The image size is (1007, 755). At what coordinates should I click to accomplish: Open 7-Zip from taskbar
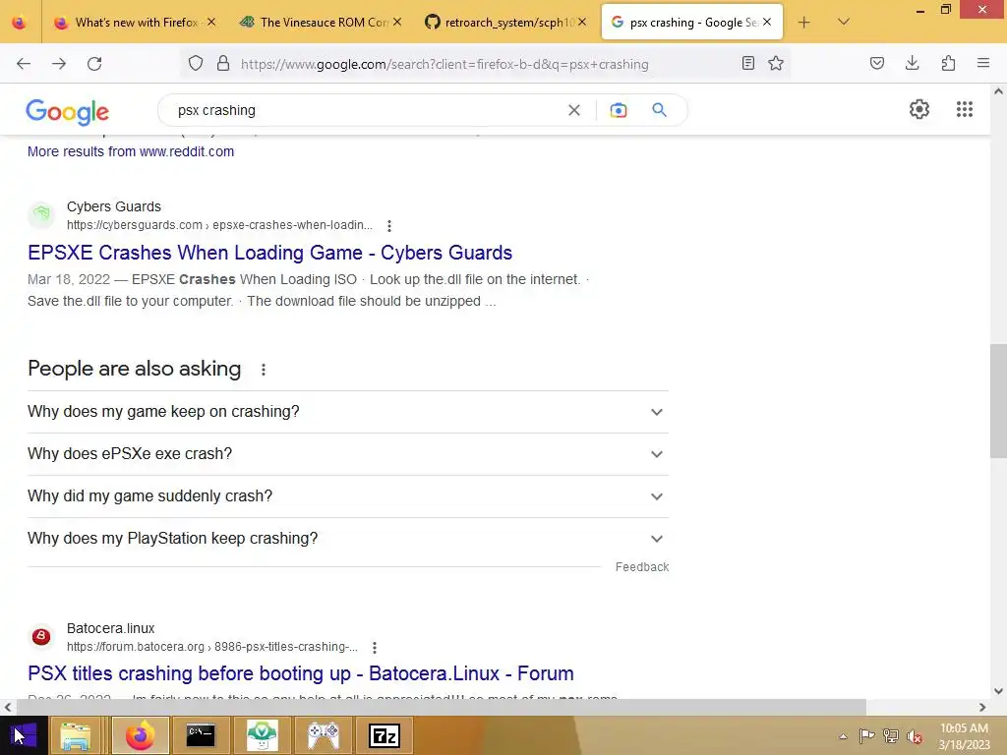click(385, 735)
